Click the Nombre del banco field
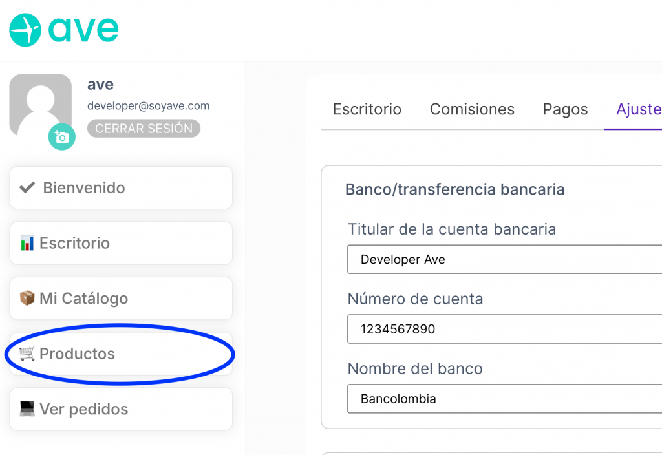The width and height of the screenshot is (662, 455). point(504,398)
